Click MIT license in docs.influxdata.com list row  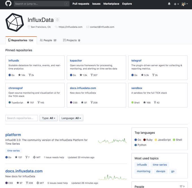[x=40, y=183]
